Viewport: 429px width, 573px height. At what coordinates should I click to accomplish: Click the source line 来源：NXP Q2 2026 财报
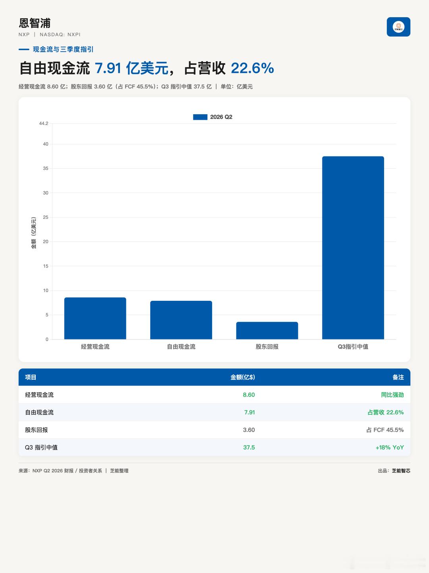73,471
